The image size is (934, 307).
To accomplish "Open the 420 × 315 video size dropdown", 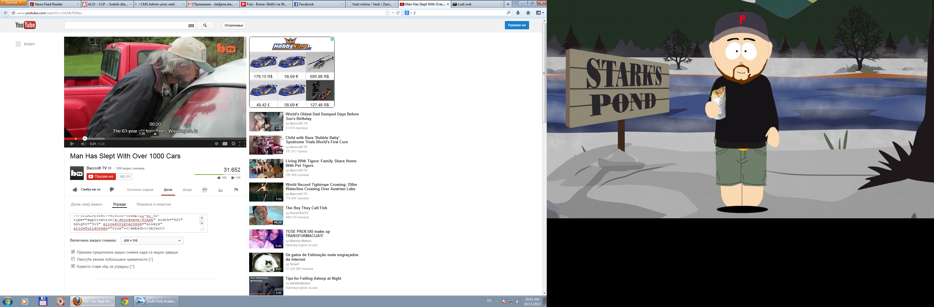I will pos(152,241).
